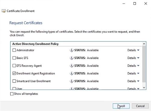Close the Certificate Enrollment window
This screenshot has width=151, height=111.
pyautogui.click(x=146, y=4)
